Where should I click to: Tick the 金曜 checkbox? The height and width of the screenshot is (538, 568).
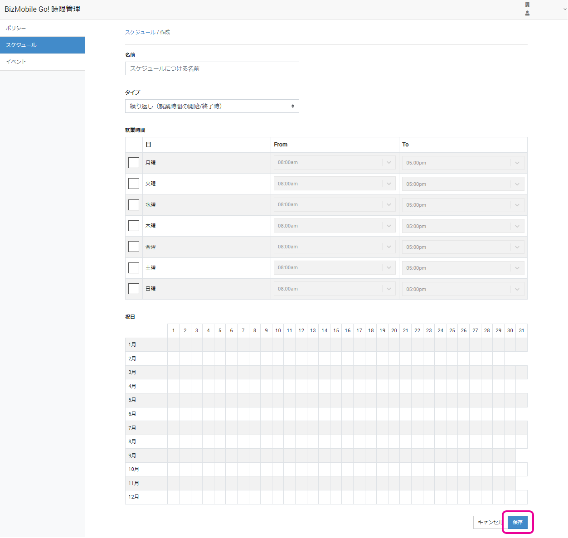pyautogui.click(x=134, y=247)
